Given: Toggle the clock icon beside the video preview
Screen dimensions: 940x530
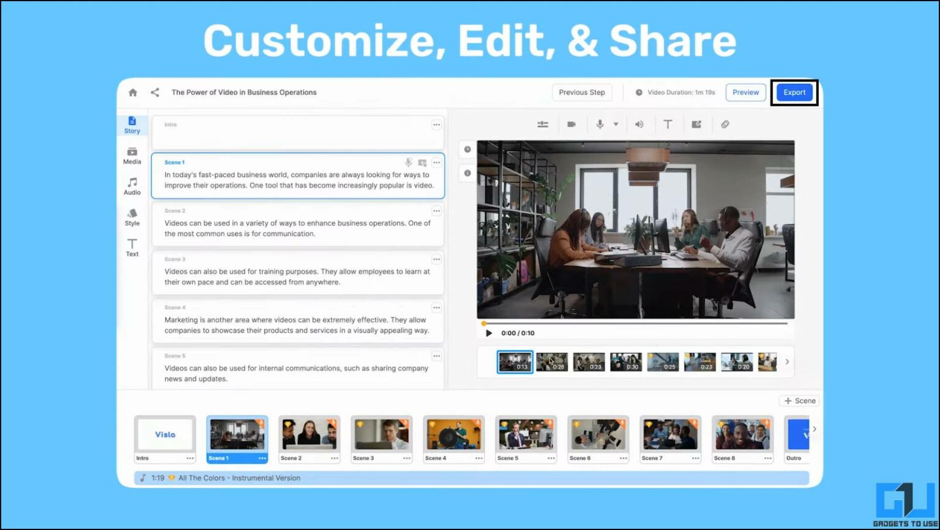Looking at the screenshot, I should click(x=466, y=149).
